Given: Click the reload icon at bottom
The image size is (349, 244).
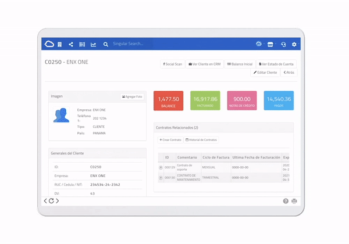Looking at the screenshot, I should coord(51,200).
